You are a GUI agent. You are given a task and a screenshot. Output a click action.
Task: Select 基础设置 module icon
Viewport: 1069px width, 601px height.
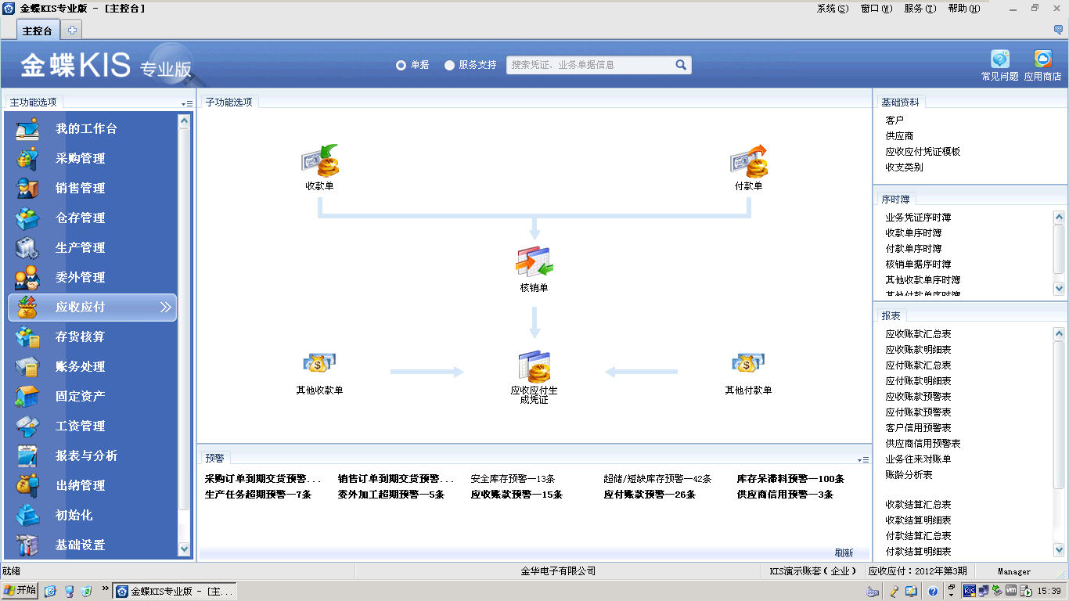(27, 545)
